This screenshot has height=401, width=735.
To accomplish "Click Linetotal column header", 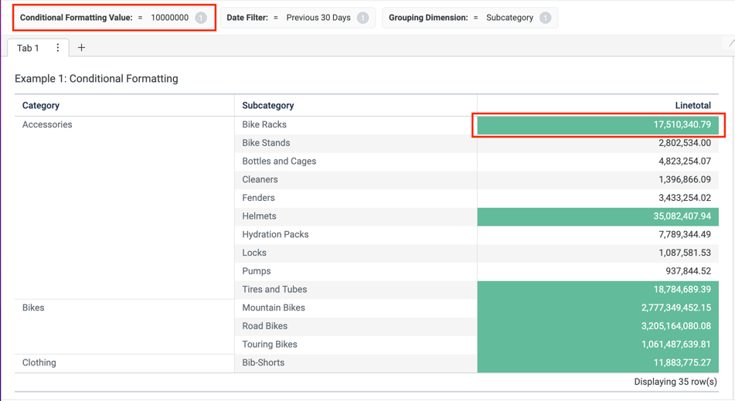I will pyautogui.click(x=692, y=106).
